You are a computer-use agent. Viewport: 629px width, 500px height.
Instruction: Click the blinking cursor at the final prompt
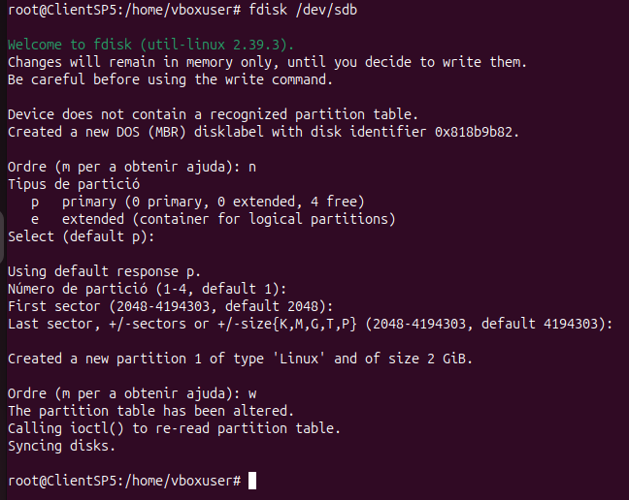point(252,481)
